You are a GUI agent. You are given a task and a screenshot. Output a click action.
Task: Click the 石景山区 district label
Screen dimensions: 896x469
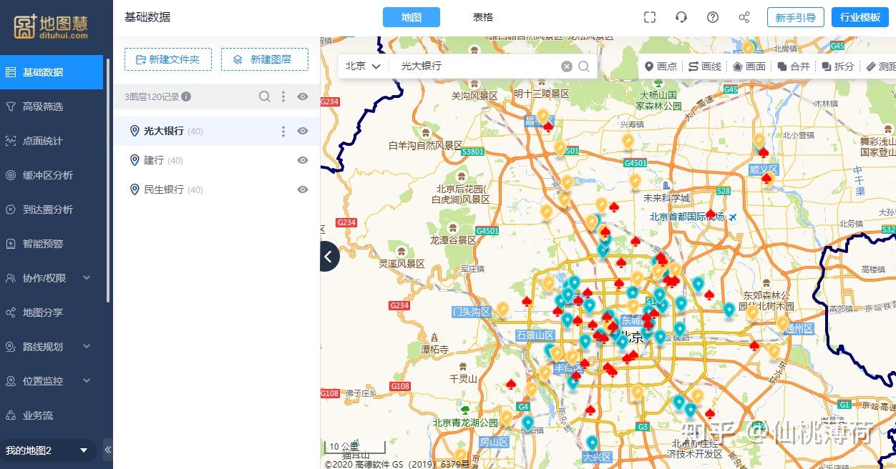[535, 335]
